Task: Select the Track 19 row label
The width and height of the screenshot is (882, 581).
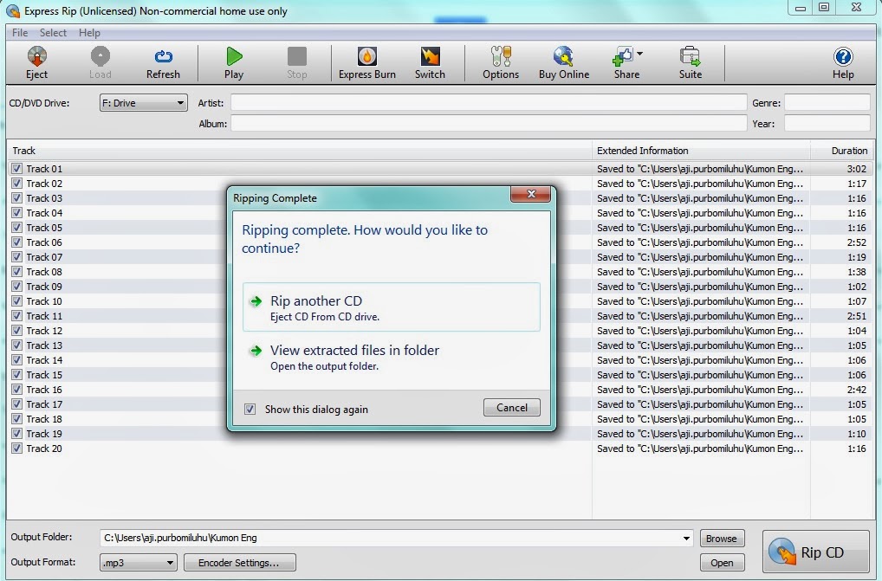Action: coord(44,434)
